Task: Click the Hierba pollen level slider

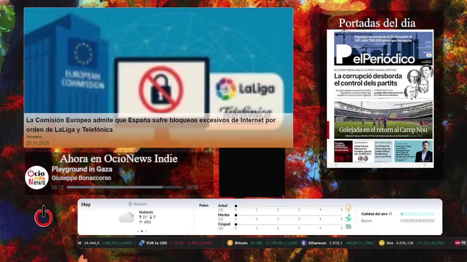Action: 289,215
